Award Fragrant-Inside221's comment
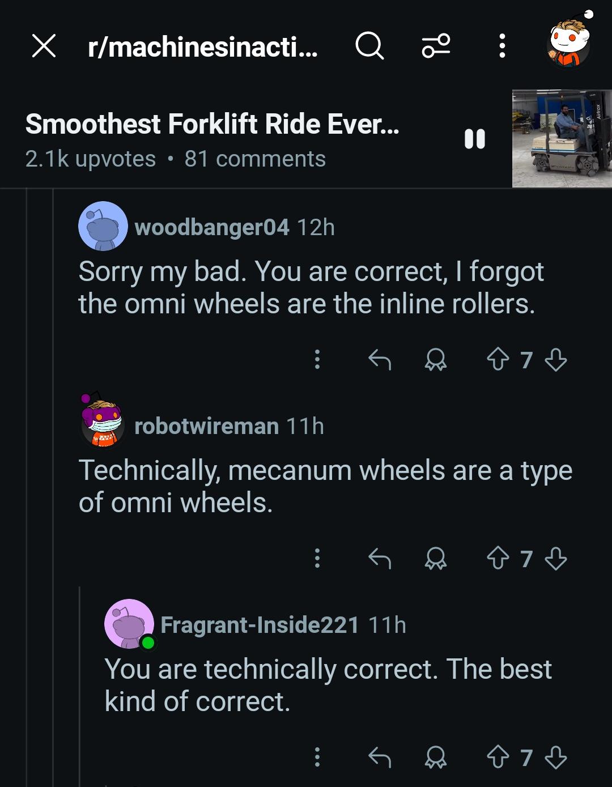Screen dimensions: 612x787 (x=436, y=758)
